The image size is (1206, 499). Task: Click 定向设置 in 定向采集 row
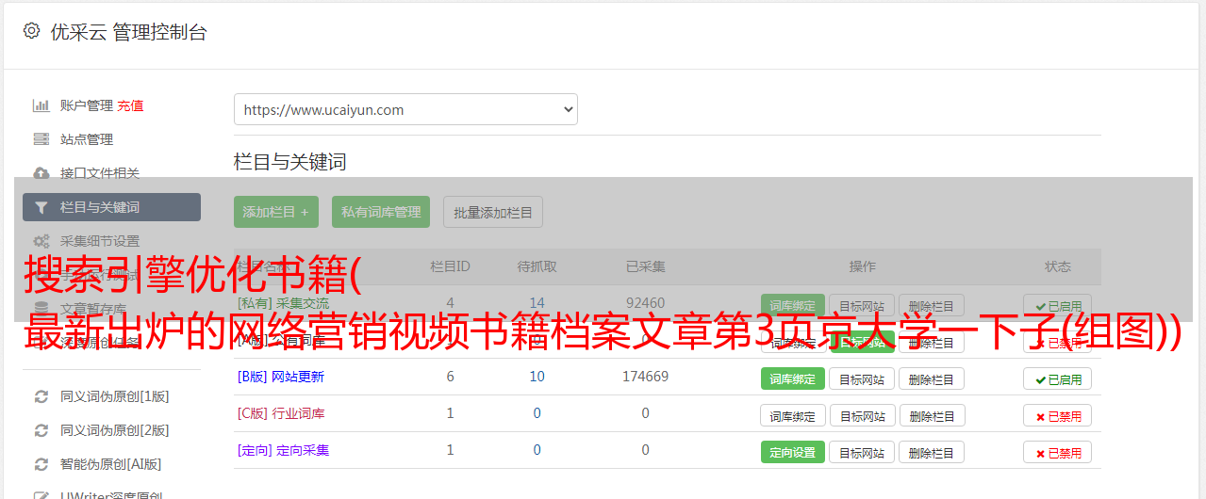coord(792,452)
